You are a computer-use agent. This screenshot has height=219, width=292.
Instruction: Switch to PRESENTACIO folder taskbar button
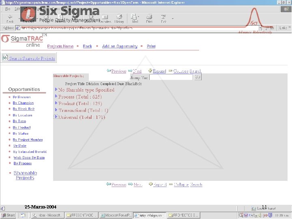coord(82,215)
